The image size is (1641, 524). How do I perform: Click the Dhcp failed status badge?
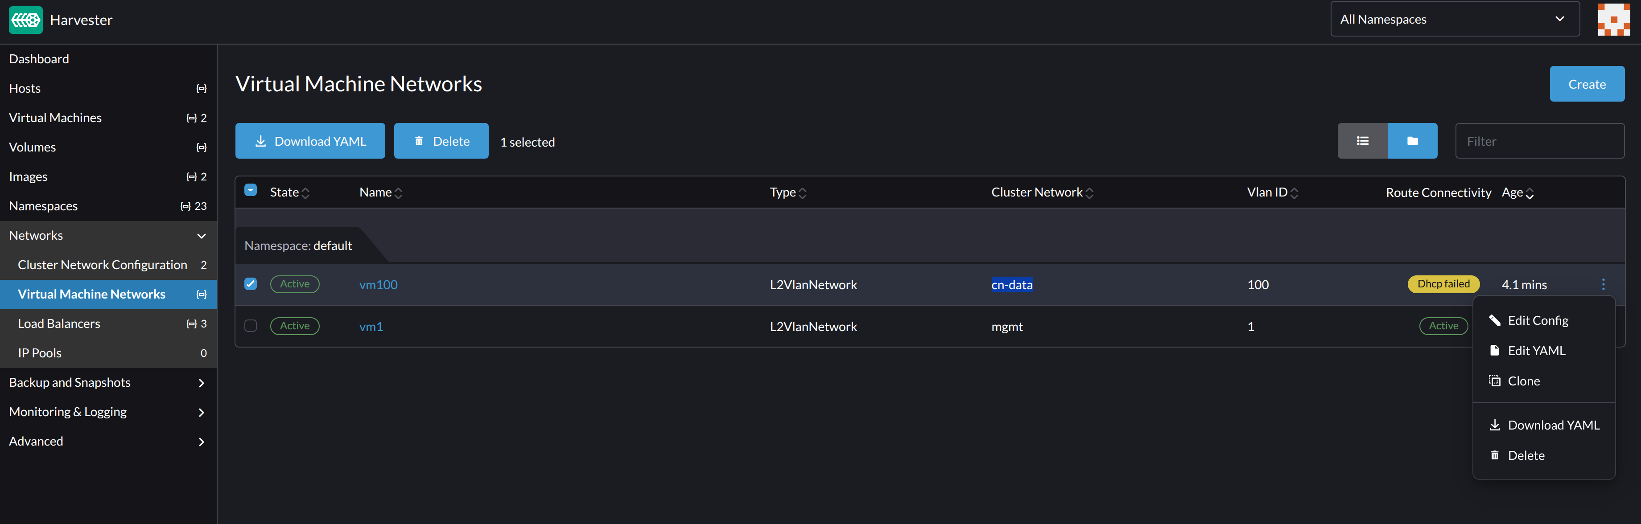[1443, 284]
